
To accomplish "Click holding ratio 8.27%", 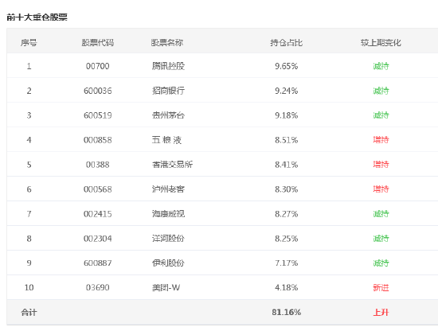I will pos(287,214).
